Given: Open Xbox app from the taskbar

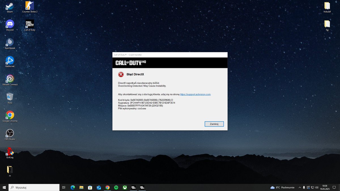Looking at the screenshot, I should 125,187.
